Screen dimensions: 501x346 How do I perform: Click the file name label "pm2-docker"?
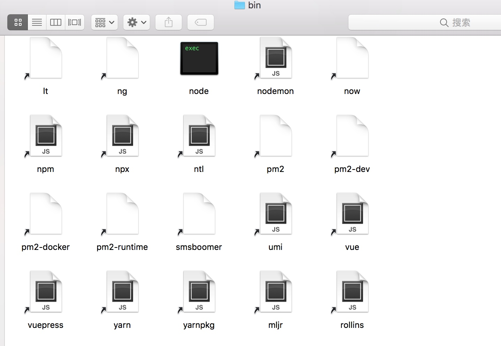tap(46, 247)
